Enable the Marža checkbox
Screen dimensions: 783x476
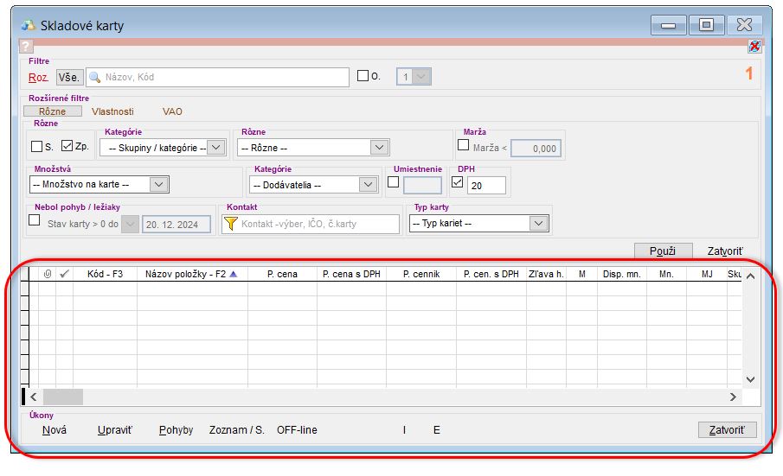pyautogui.click(x=463, y=145)
